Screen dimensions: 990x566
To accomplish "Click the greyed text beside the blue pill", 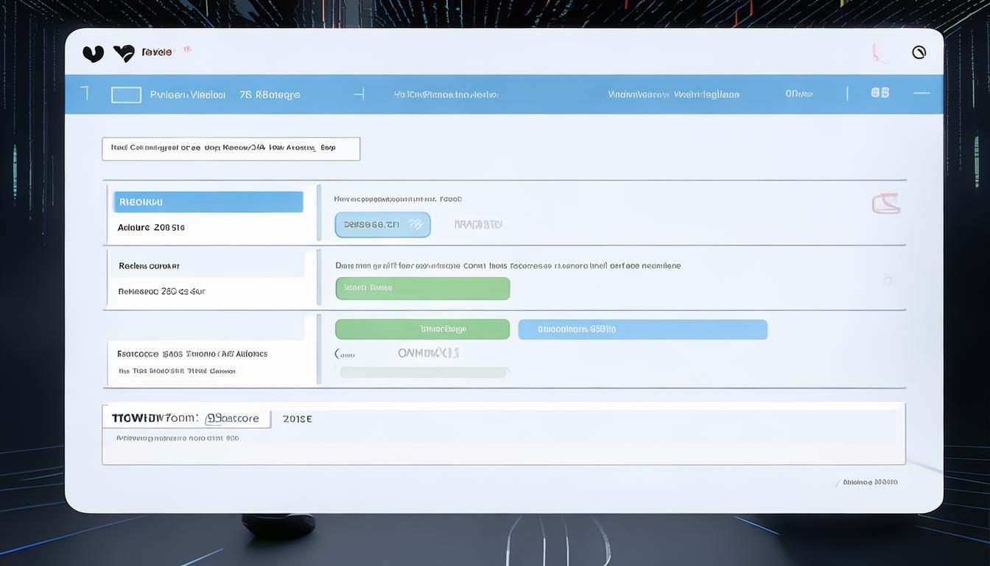I will click(478, 225).
